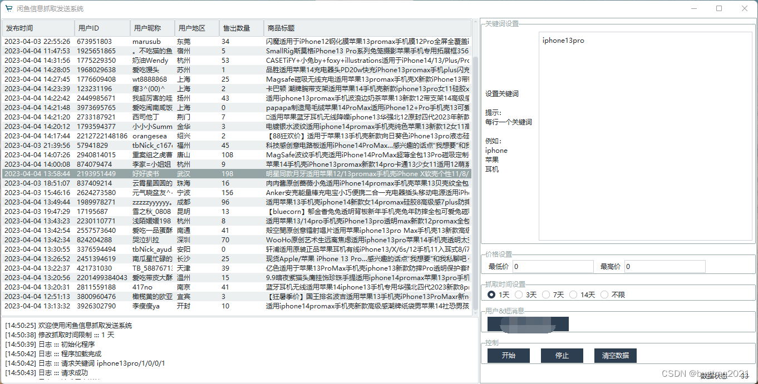Select the row for user 417no
The width and height of the screenshot is (758, 384).
237,287
